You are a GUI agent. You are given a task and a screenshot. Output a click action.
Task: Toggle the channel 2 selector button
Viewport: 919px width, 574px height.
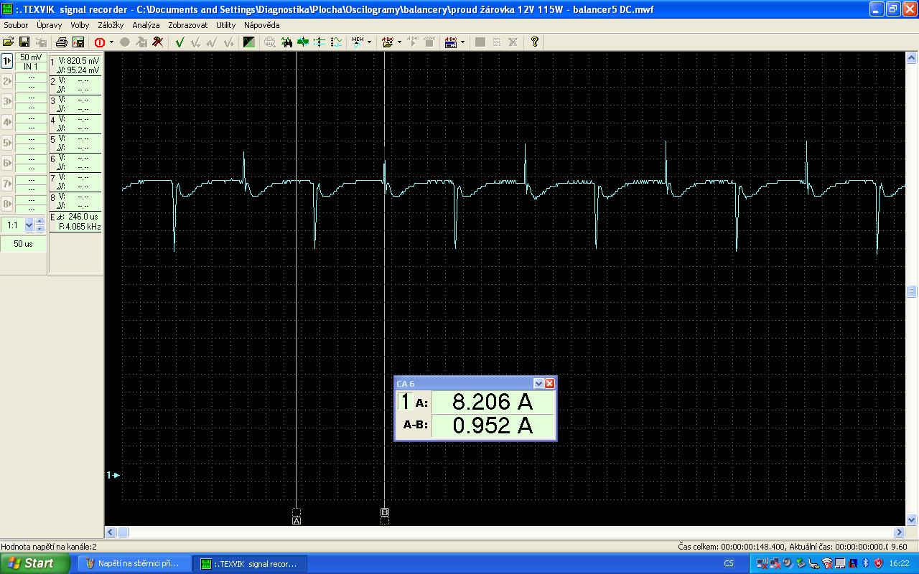7,81
